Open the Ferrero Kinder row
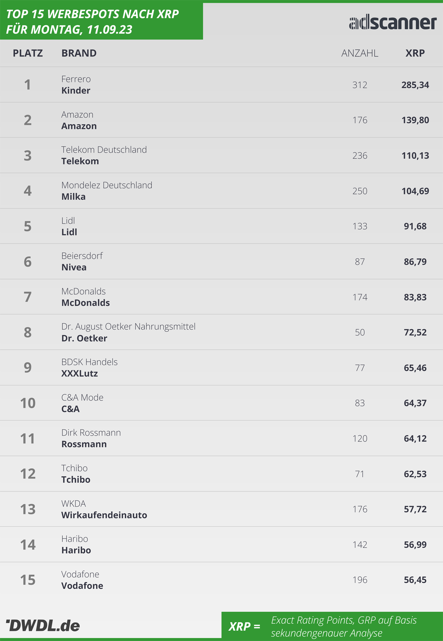Screen dimensions: 443x641 [221, 85]
